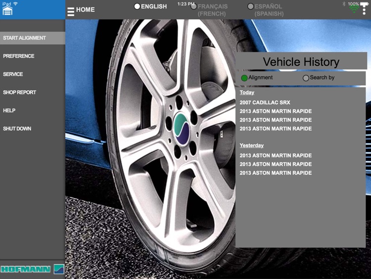Tap the Bluetooth status icon
The image size is (371, 279).
(x=344, y=3)
